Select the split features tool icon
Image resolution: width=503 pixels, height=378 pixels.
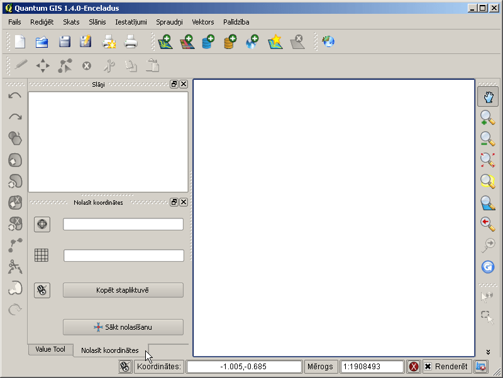tap(14, 266)
